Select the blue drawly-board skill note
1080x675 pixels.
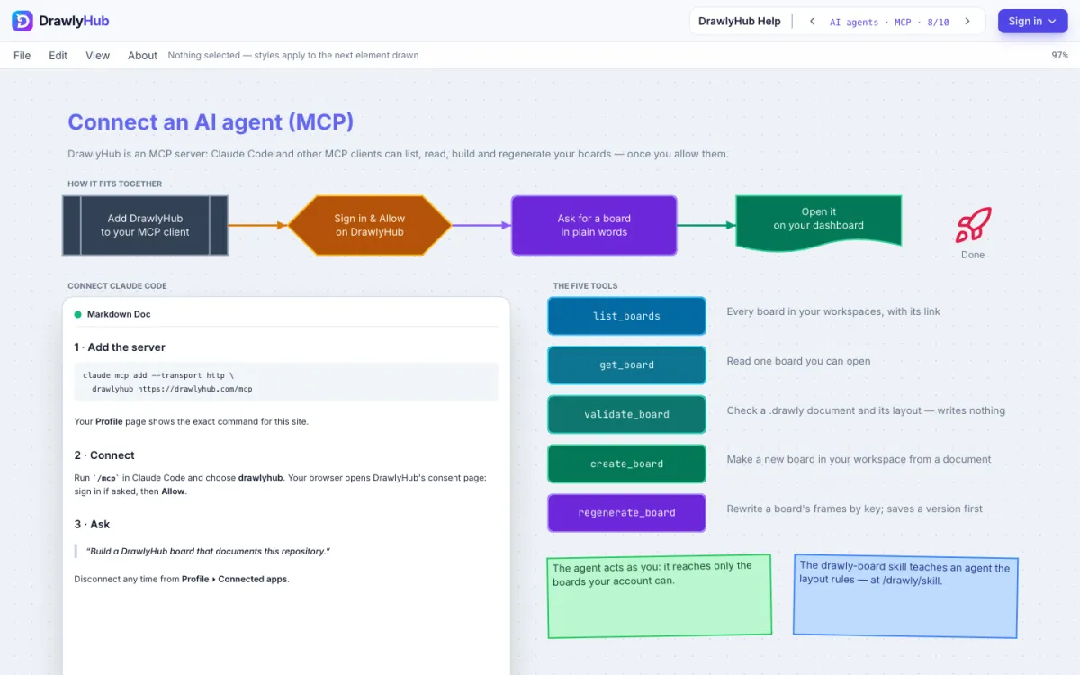(x=905, y=596)
